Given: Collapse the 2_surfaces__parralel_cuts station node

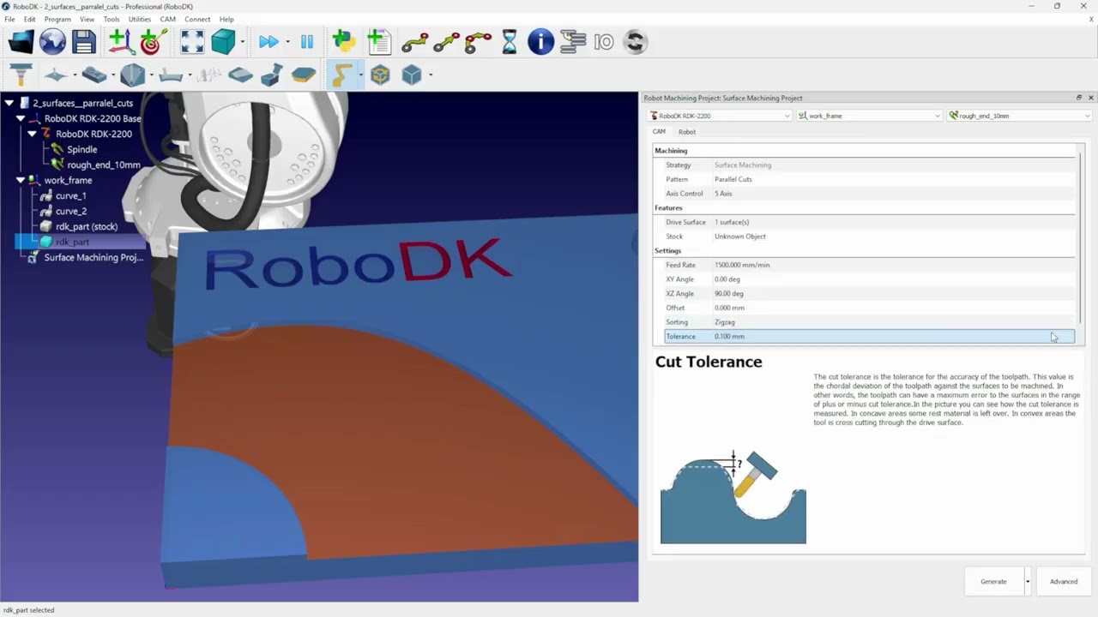Looking at the screenshot, I should [x=9, y=103].
